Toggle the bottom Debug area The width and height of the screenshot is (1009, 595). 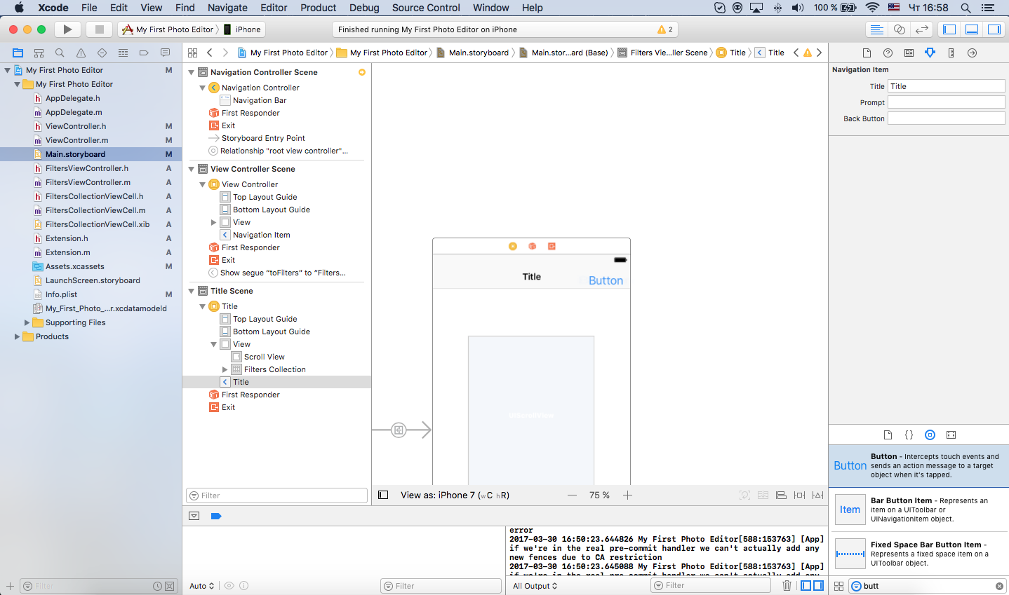[x=972, y=29]
